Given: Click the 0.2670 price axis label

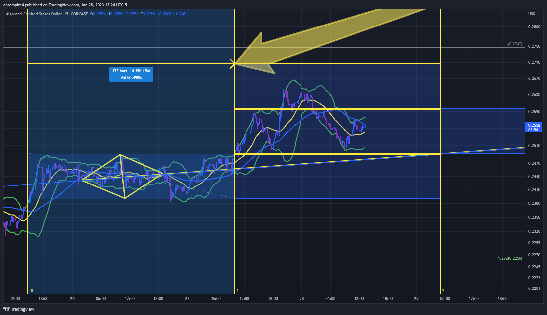Looking at the screenshot, I should click(534, 79).
